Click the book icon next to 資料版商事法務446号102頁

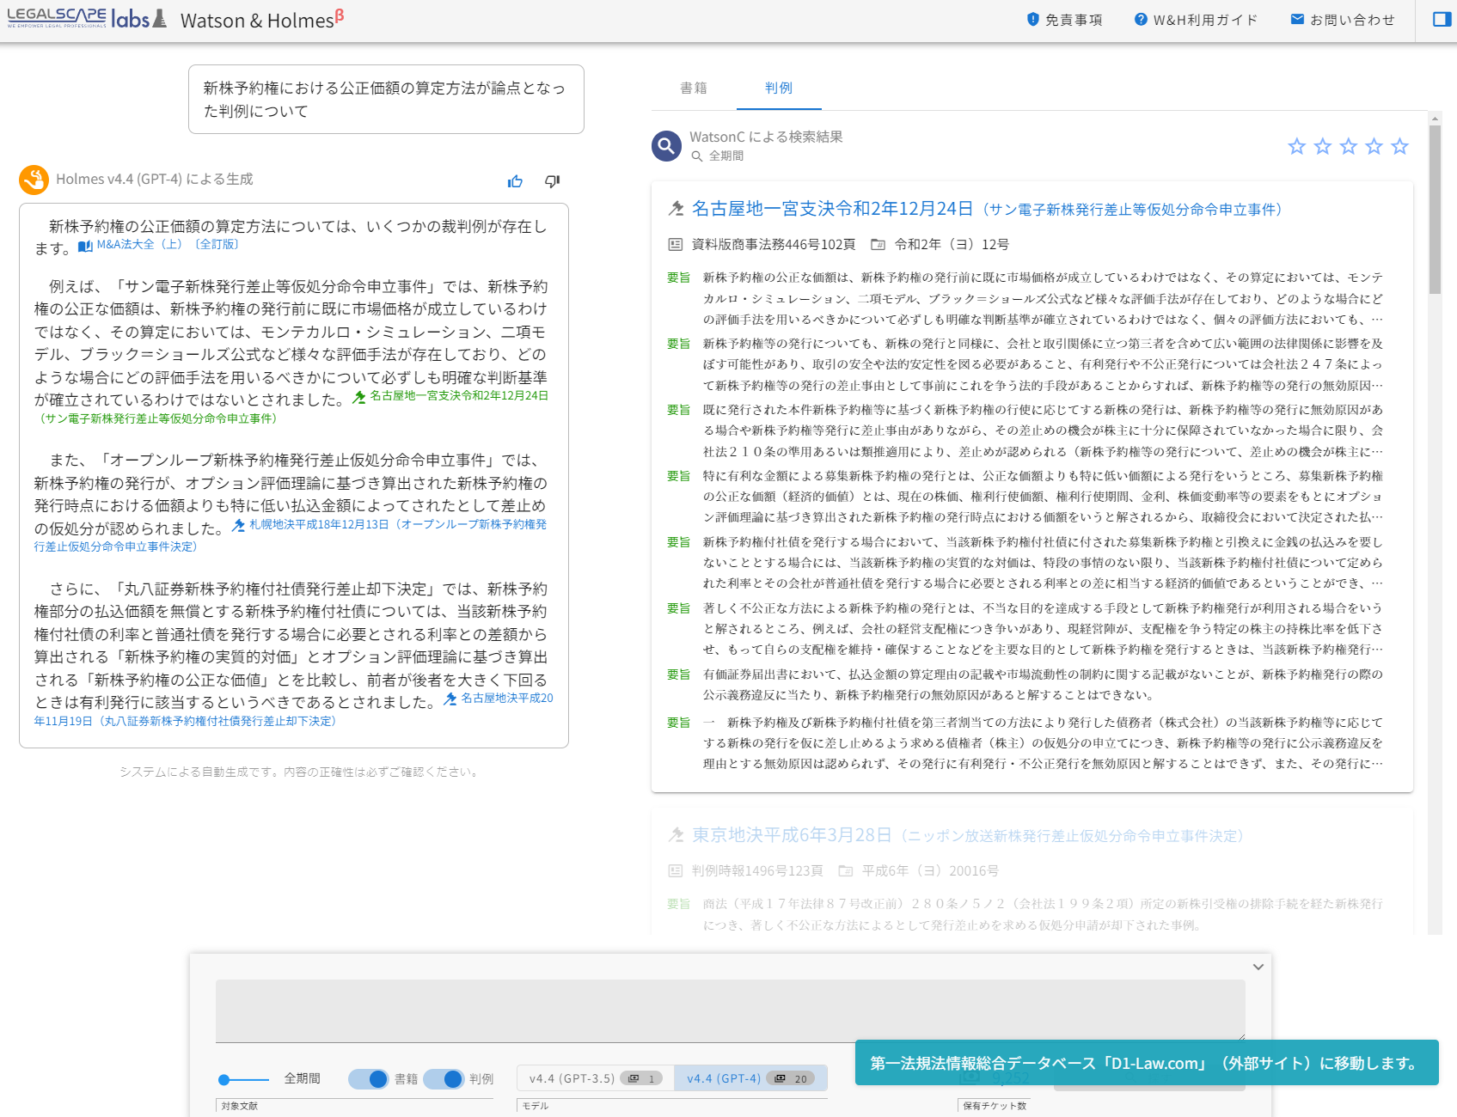click(674, 243)
